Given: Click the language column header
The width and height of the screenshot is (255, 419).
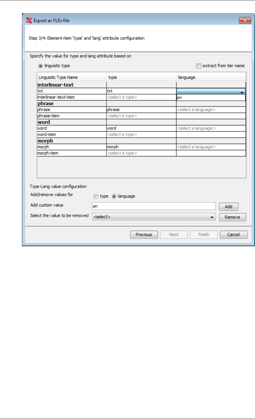Looking at the screenshot, I should [211, 77].
